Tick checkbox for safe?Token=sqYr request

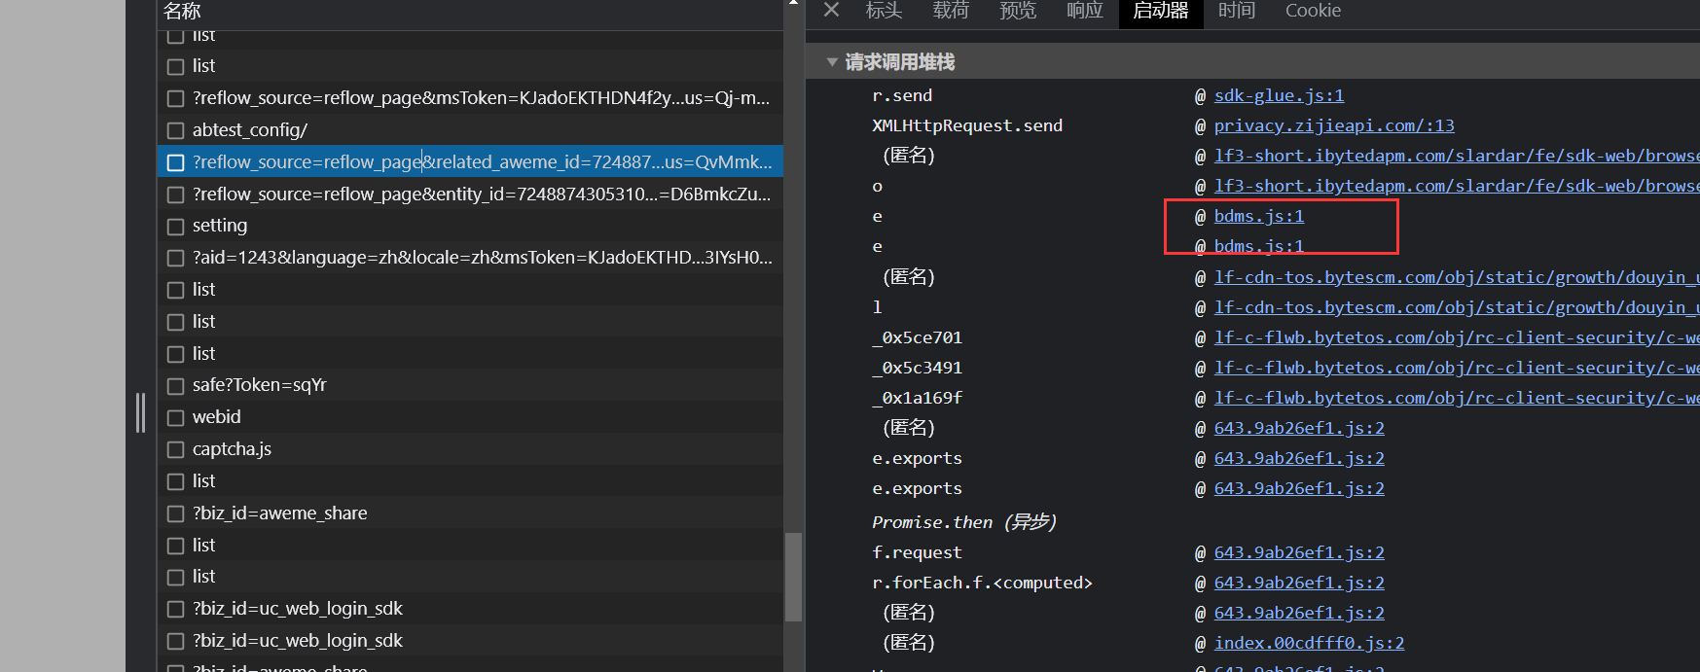[176, 386]
